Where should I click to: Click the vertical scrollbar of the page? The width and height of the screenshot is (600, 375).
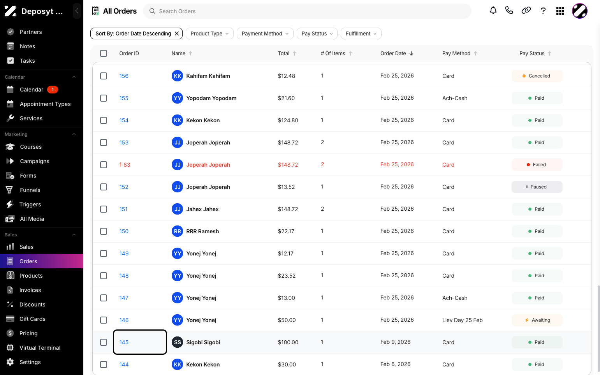pos(598,328)
